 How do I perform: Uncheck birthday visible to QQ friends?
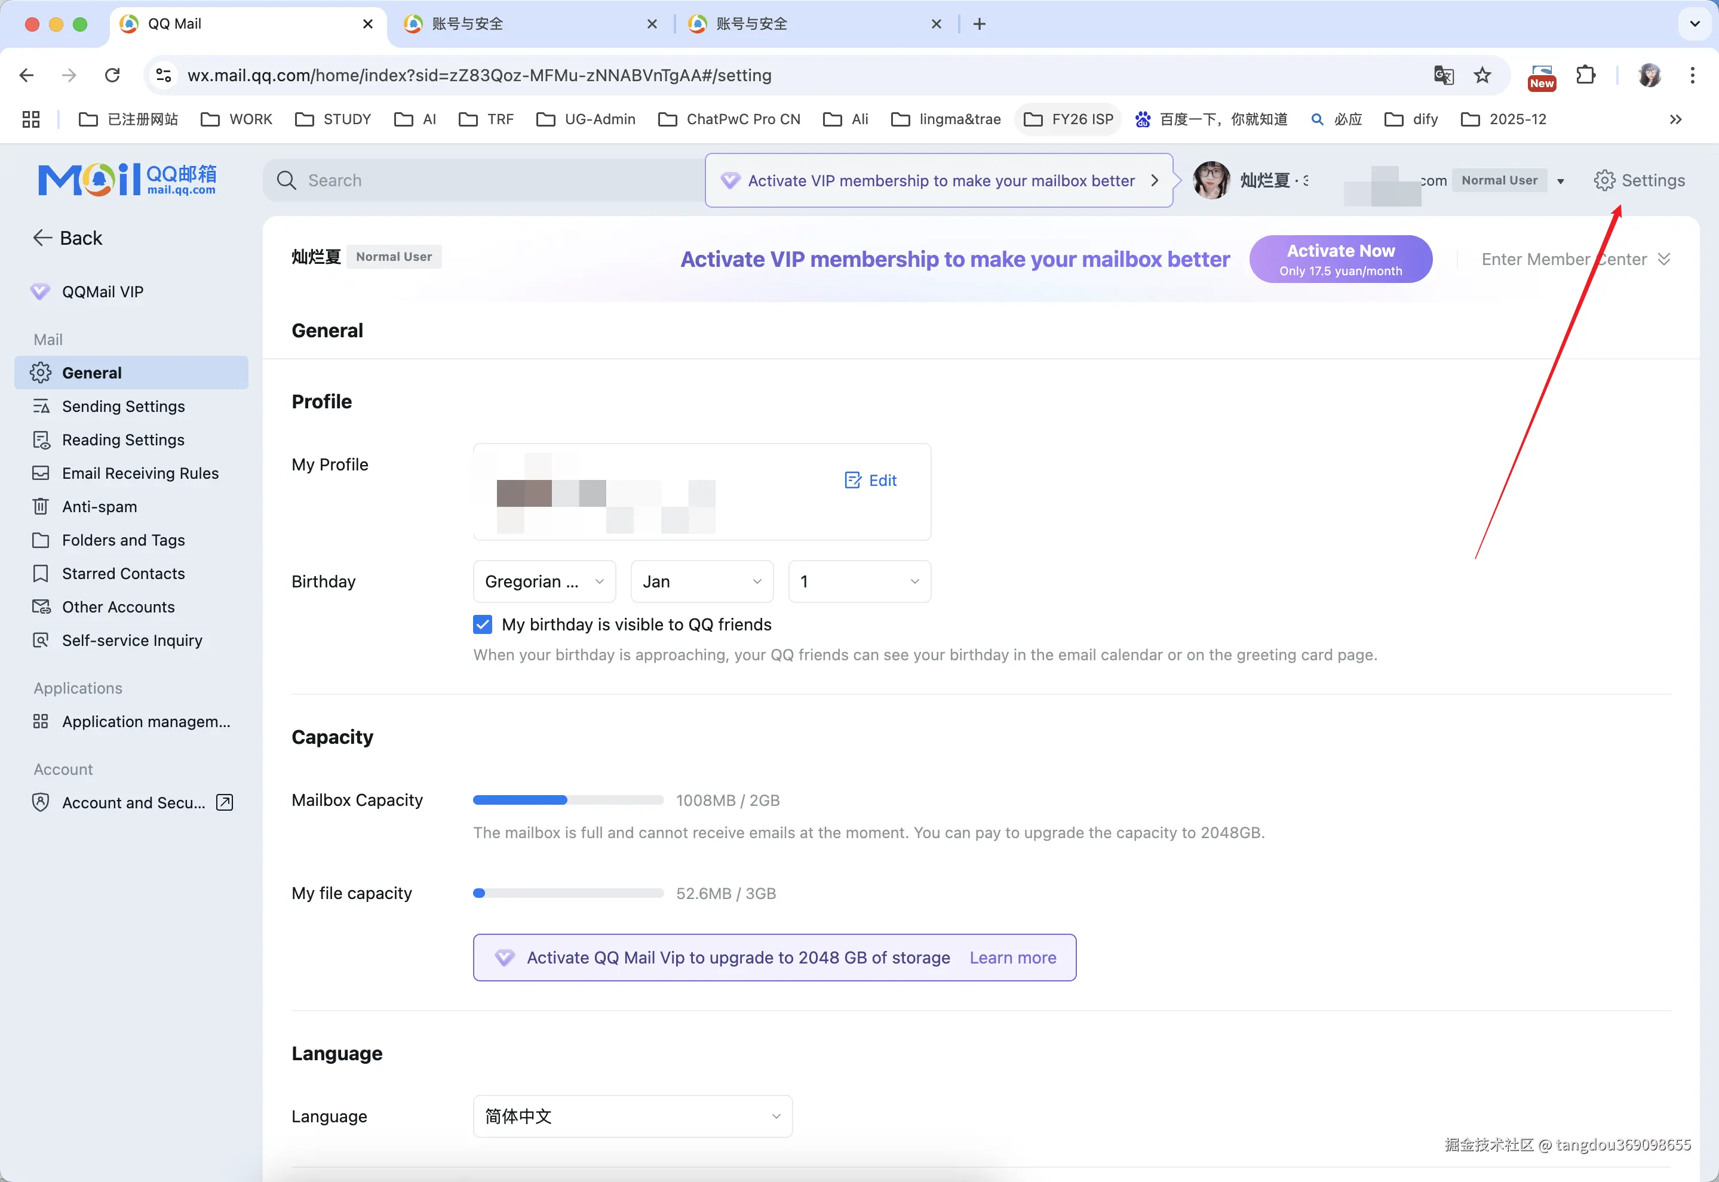[483, 624]
